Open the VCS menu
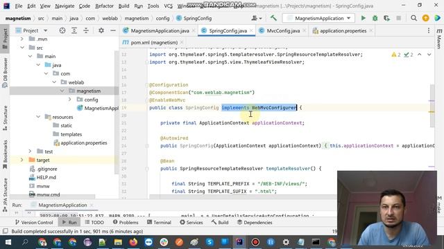This screenshot has width=444, height=249. coord(168,6)
